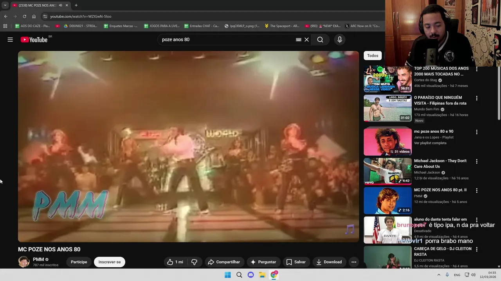Open options for 'CABEÇA DE GELO' video
This screenshot has height=281, width=501.
click(x=477, y=249)
